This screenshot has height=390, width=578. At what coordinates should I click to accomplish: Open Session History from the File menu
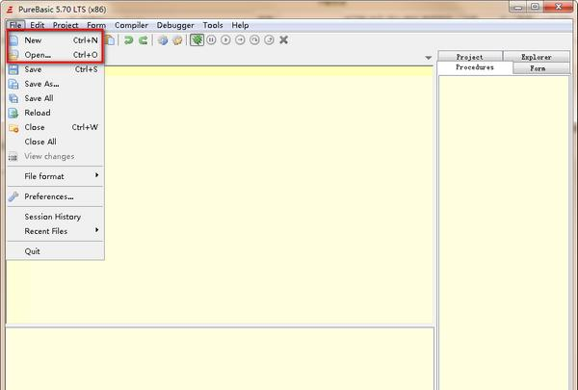pyautogui.click(x=55, y=217)
